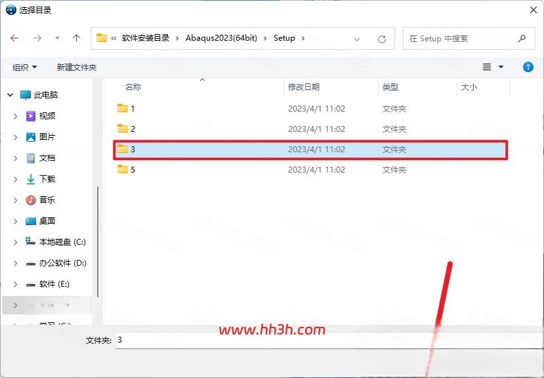Expand the address bar history dropdown

(x=357, y=39)
